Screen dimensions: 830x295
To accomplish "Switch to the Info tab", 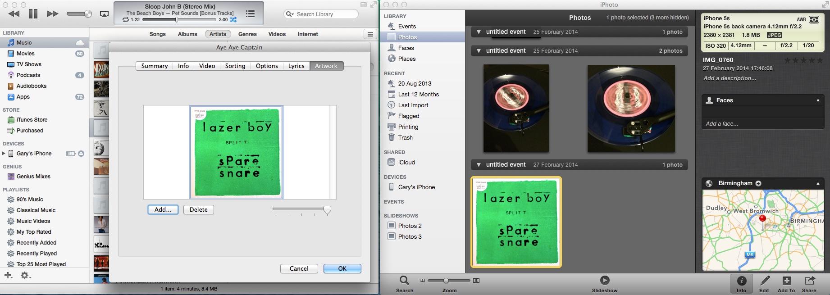I will point(183,66).
